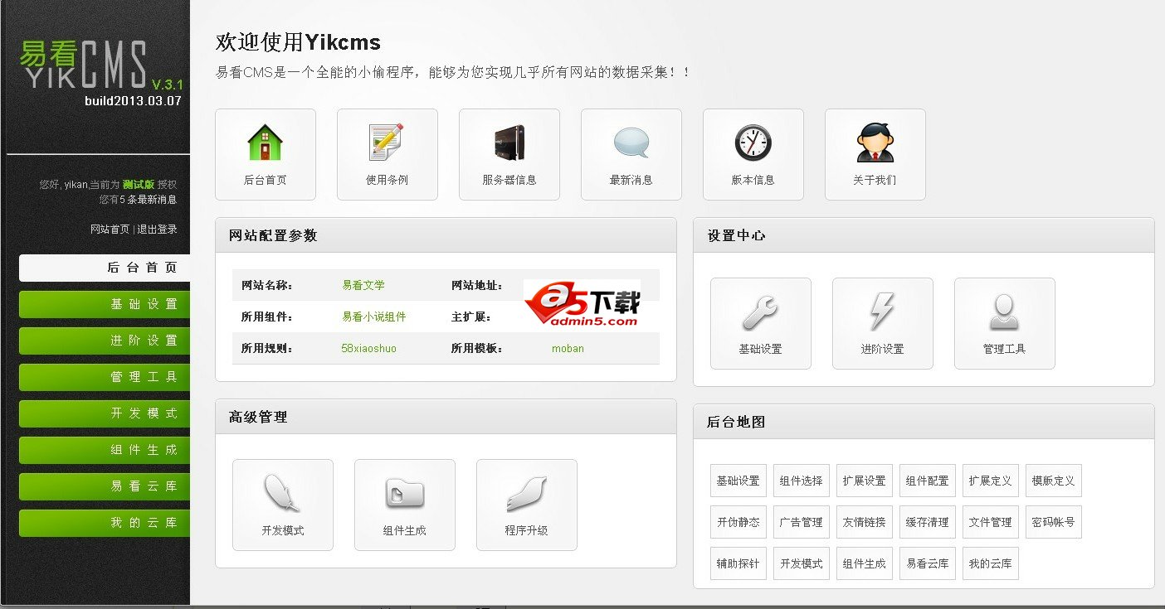Click the 测试版 license text in sidebar
Screen dimensions: 1165x609
139,185
